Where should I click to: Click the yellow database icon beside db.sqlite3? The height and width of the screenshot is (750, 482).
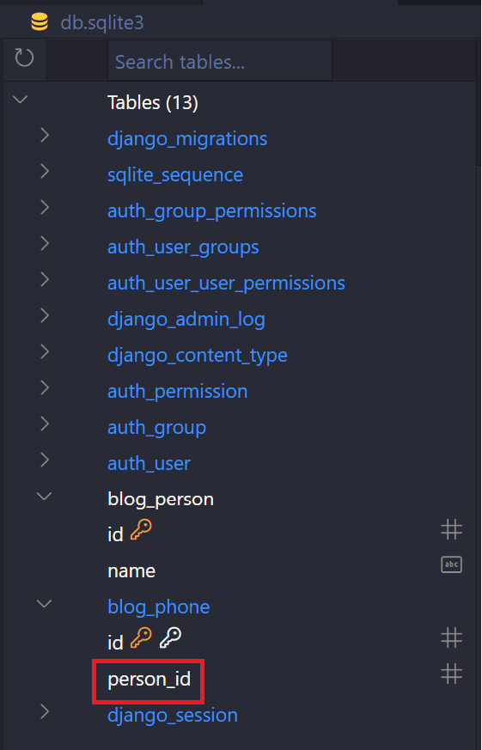tap(40, 22)
